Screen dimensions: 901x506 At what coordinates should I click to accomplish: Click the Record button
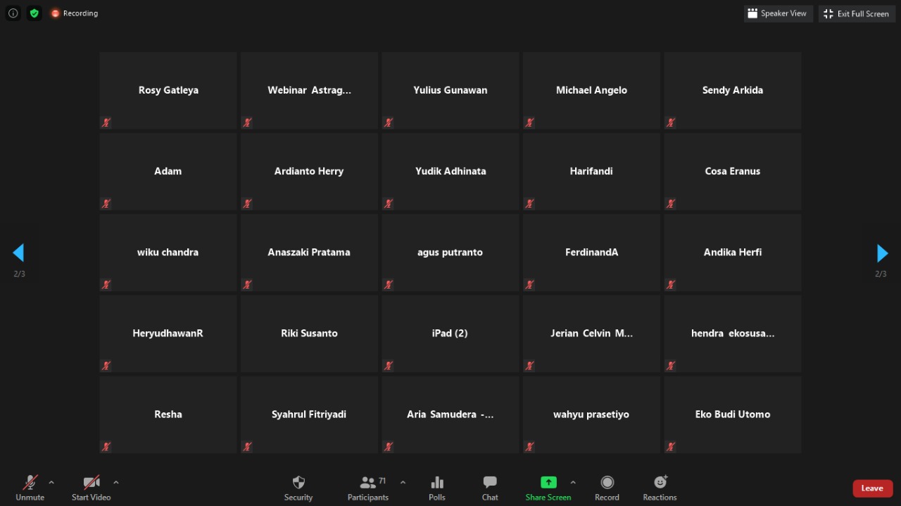pyautogui.click(x=607, y=488)
